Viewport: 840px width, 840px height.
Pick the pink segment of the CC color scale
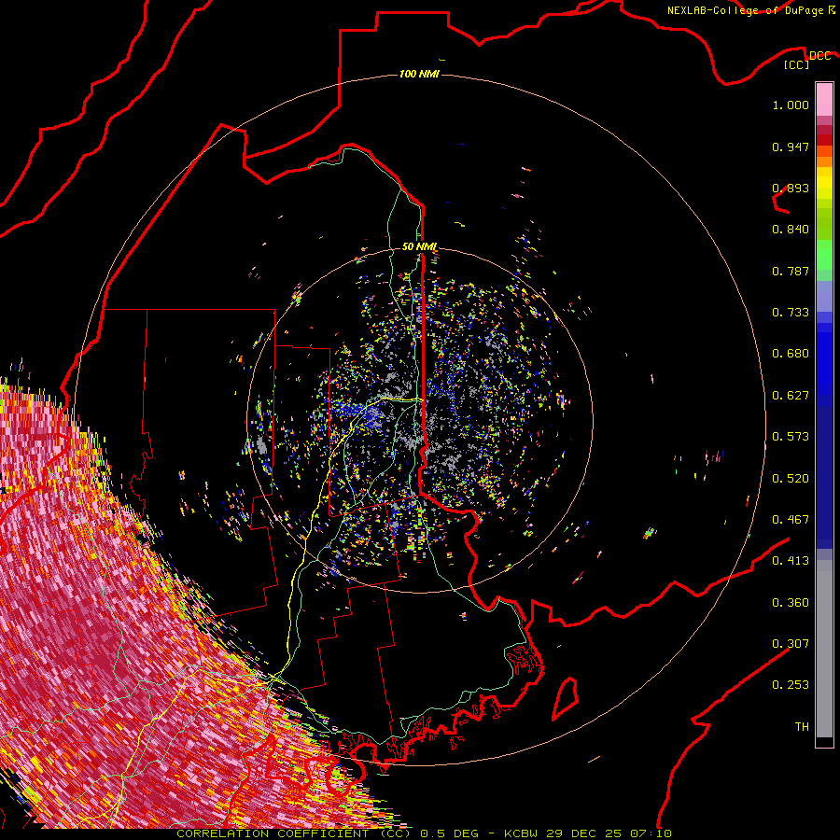[x=824, y=100]
